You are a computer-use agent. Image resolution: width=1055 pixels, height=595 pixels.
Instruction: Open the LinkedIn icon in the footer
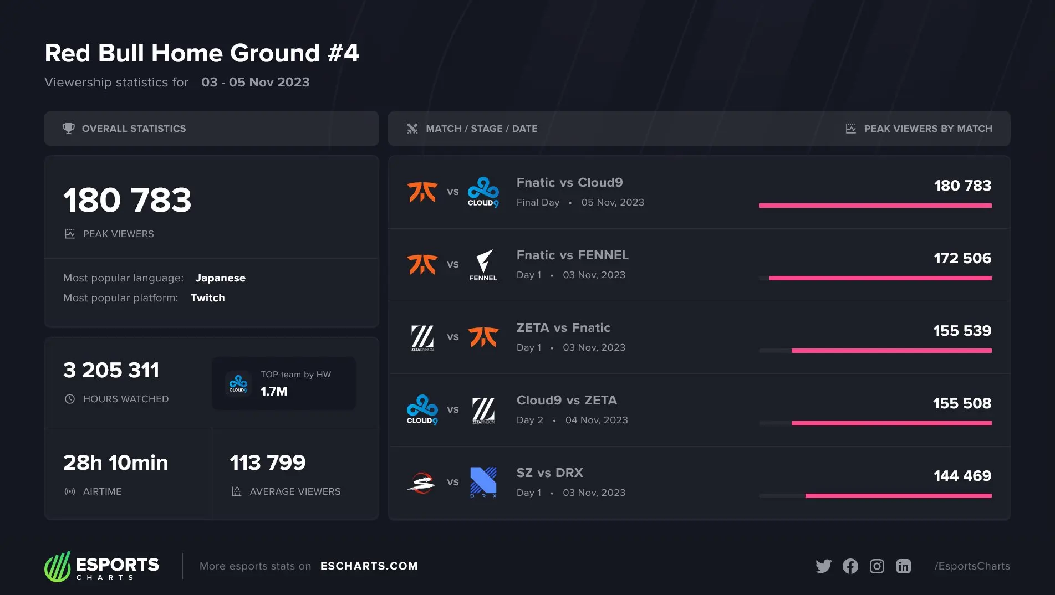(x=904, y=566)
